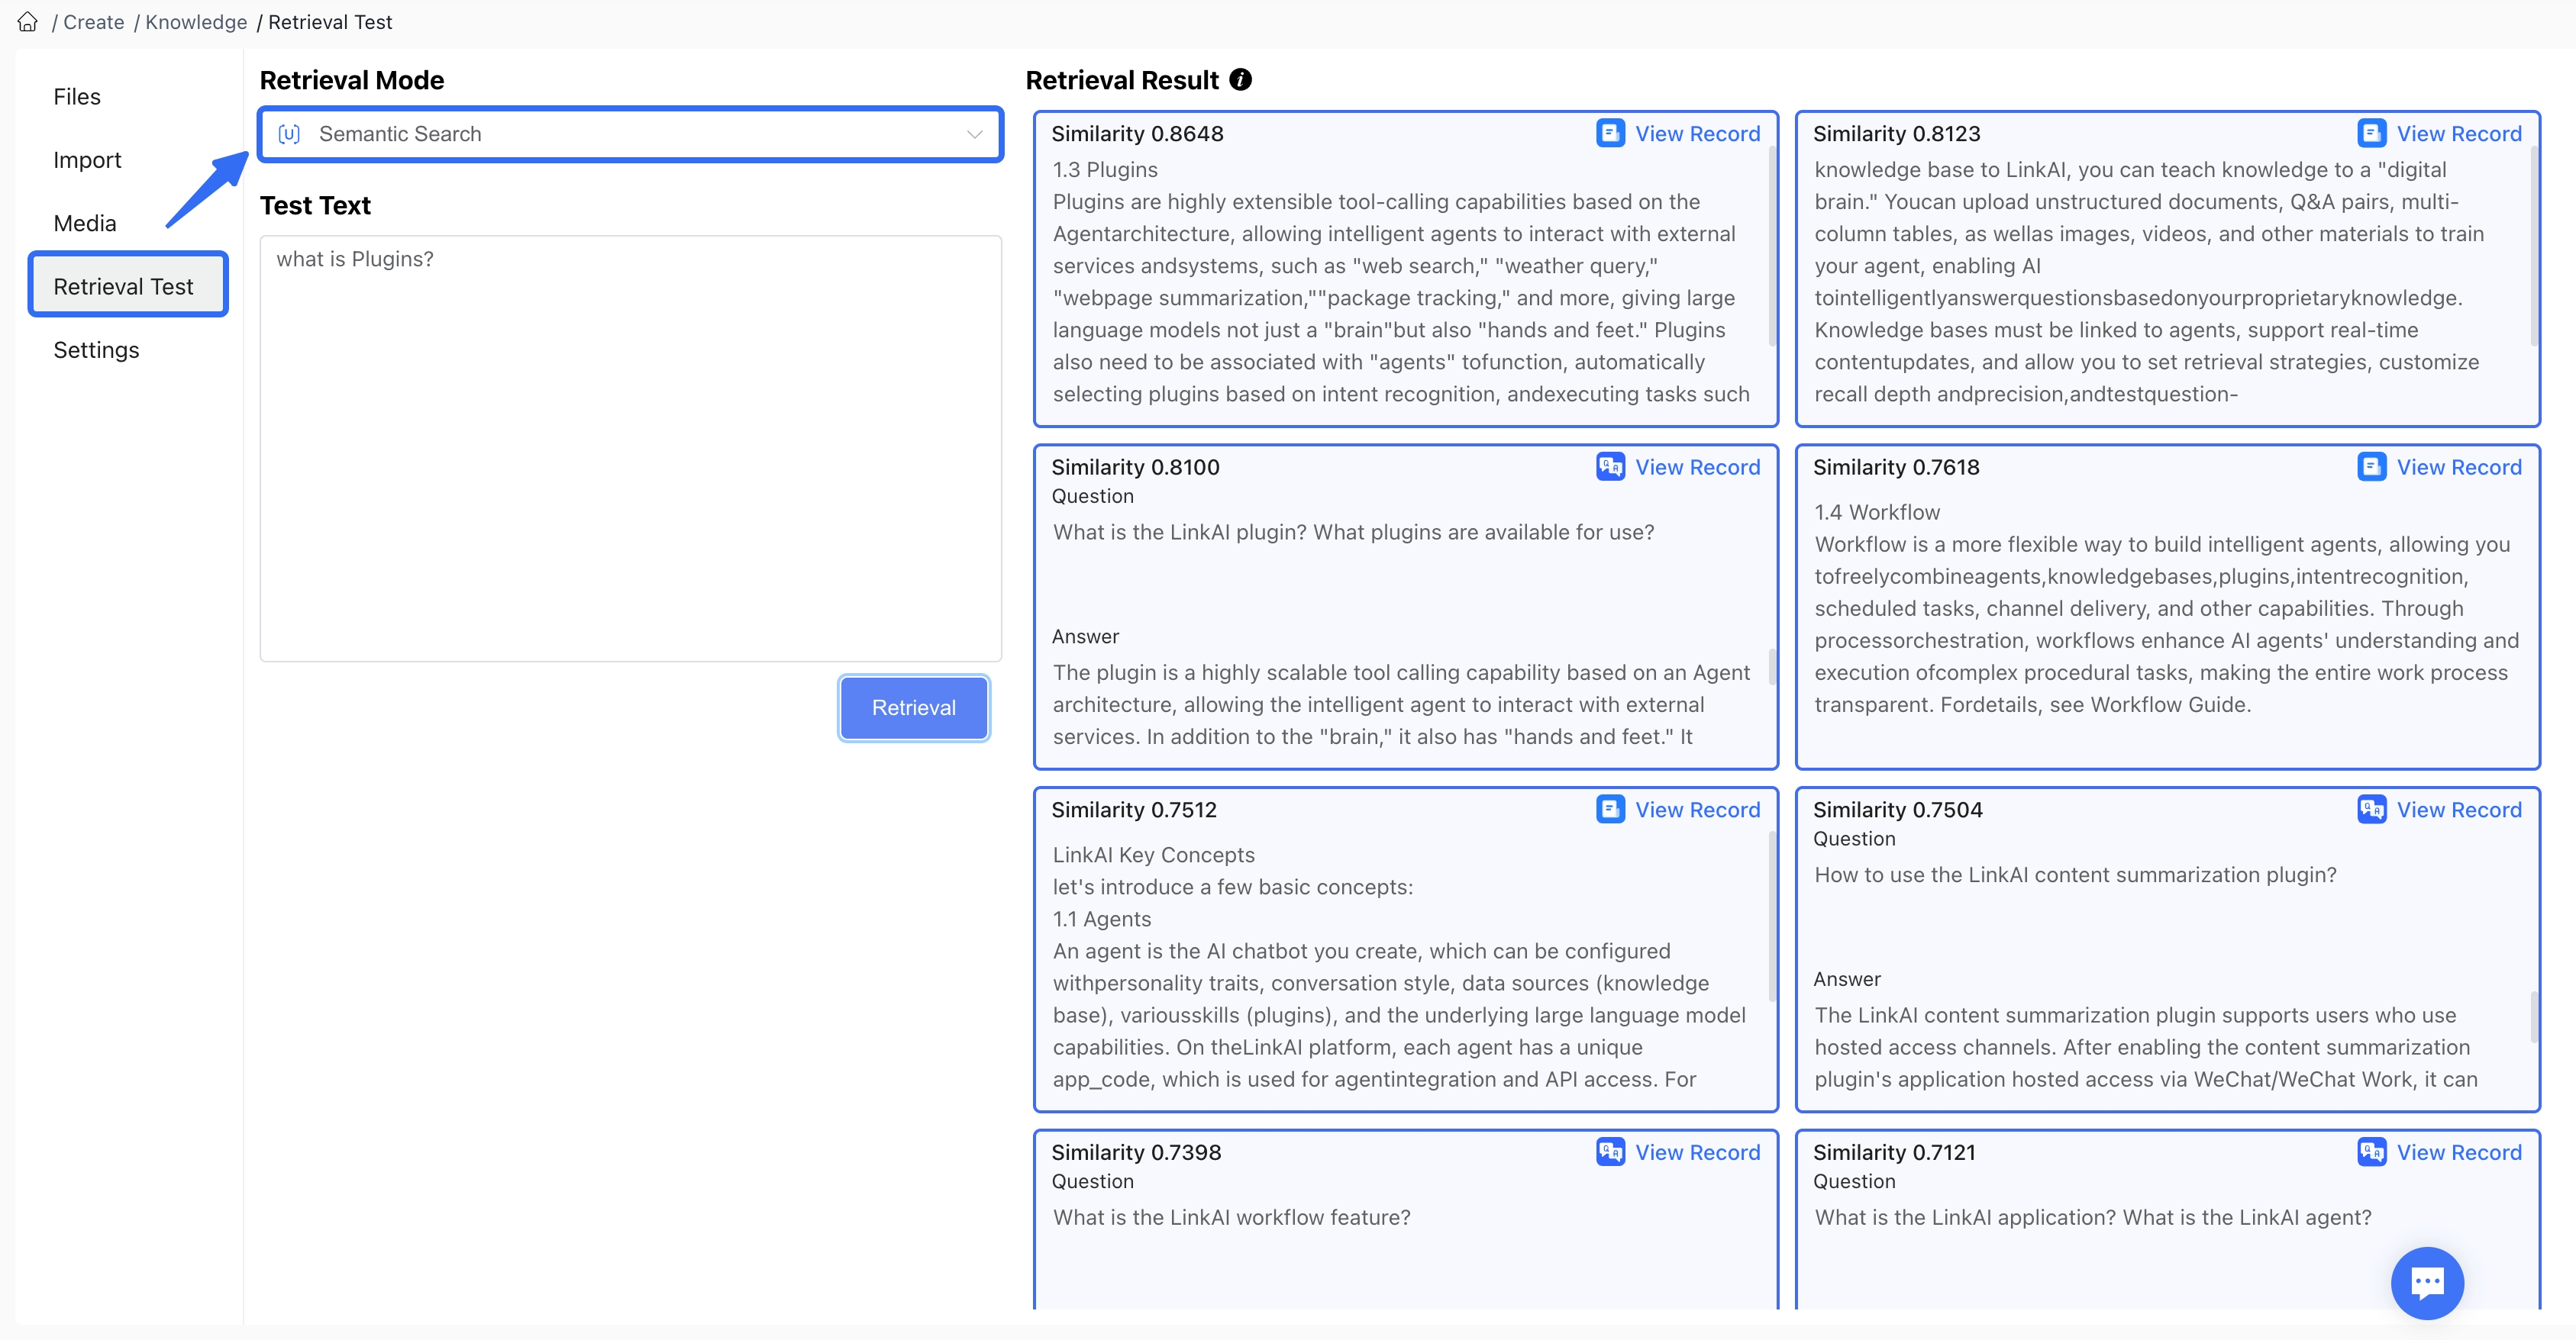Viewport: 2576px width, 1340px height.
Task: Click Q&A icon on Similarity 0.7121 card
Action: tap(2372, 1152)
